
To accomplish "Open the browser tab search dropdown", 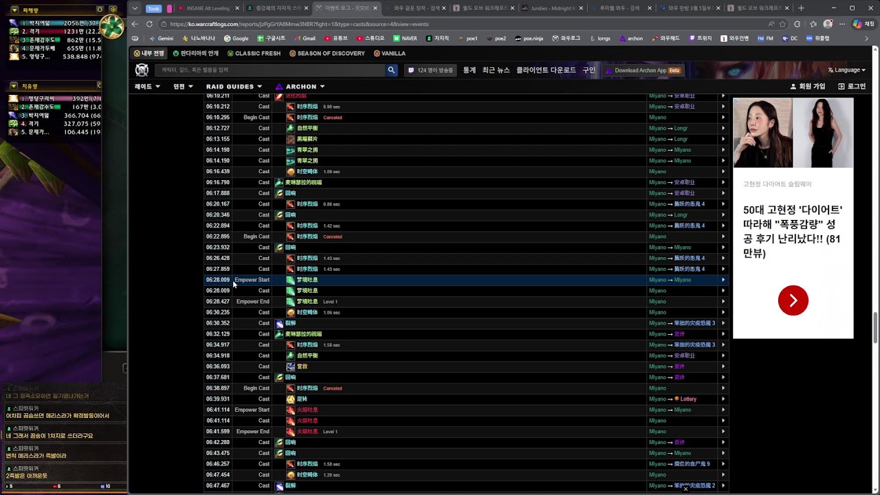I will coord(135,8).
